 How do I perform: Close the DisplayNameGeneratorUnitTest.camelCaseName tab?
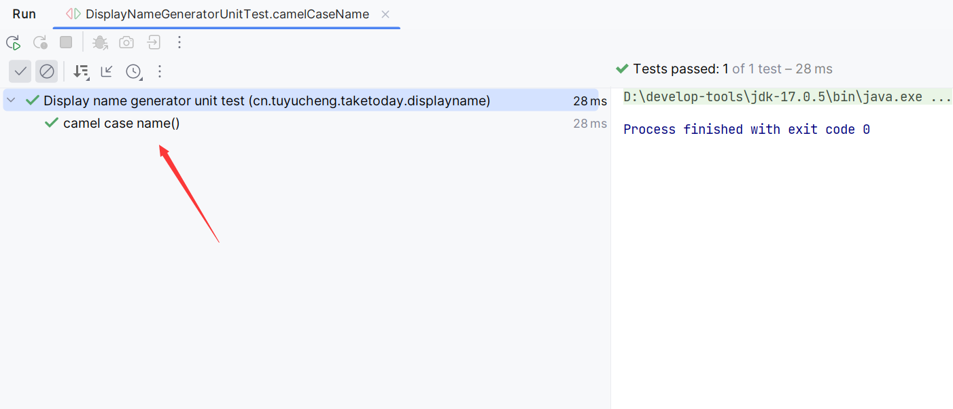point(385,14)
